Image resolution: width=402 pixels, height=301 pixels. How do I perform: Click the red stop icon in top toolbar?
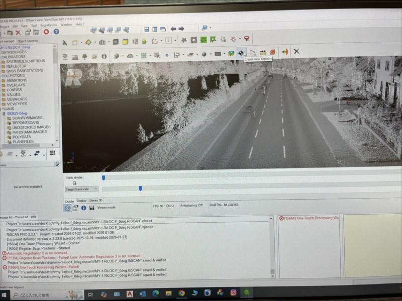point(46,32)
